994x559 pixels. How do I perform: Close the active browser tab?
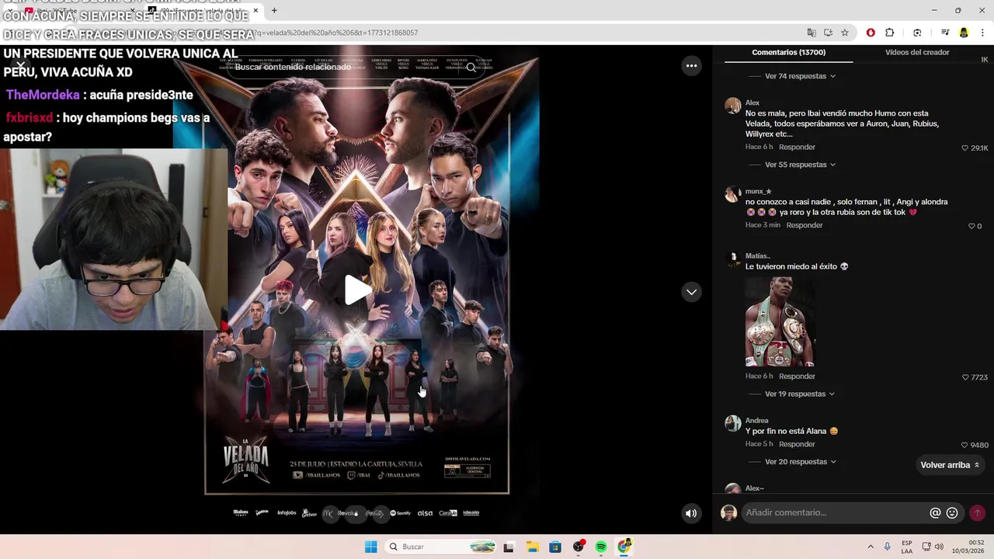[x=255, y=11]
